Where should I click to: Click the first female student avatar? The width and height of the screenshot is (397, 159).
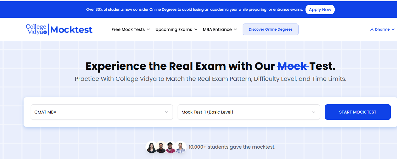(151, 147)
